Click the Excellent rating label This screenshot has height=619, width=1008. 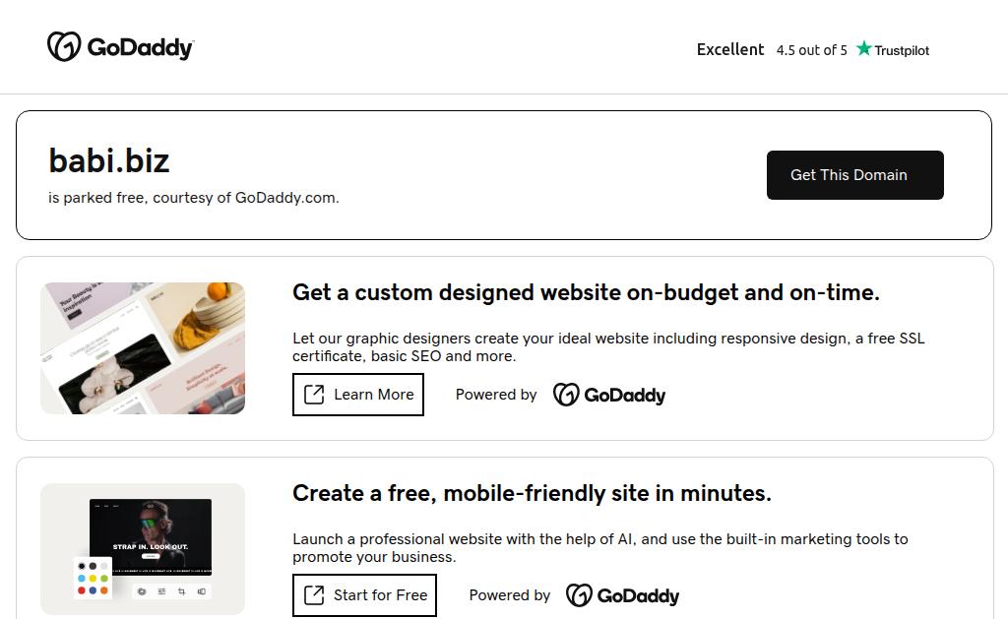coord(729,49)
